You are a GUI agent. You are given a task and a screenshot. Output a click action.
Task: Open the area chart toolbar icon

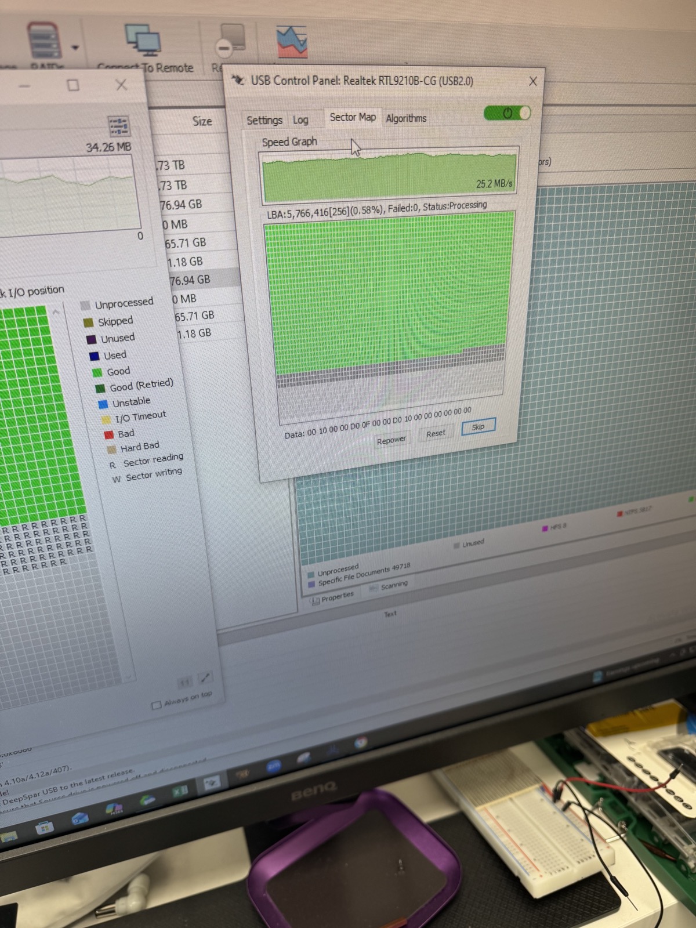pyautogui.click(x=292, y=42)
